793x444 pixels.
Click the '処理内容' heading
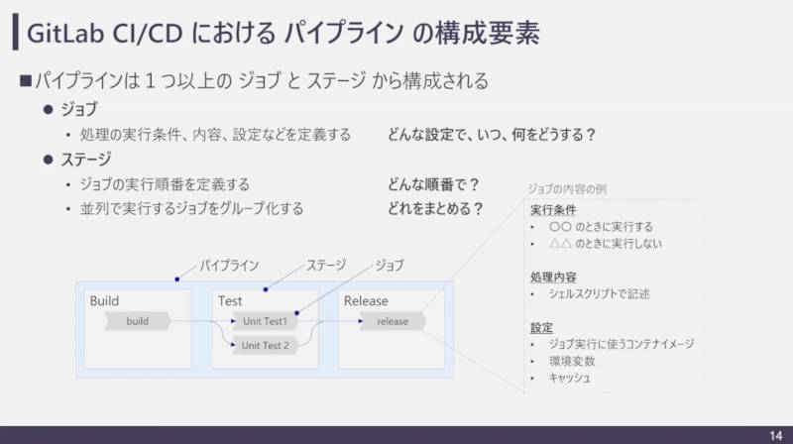tap(553, 277)
